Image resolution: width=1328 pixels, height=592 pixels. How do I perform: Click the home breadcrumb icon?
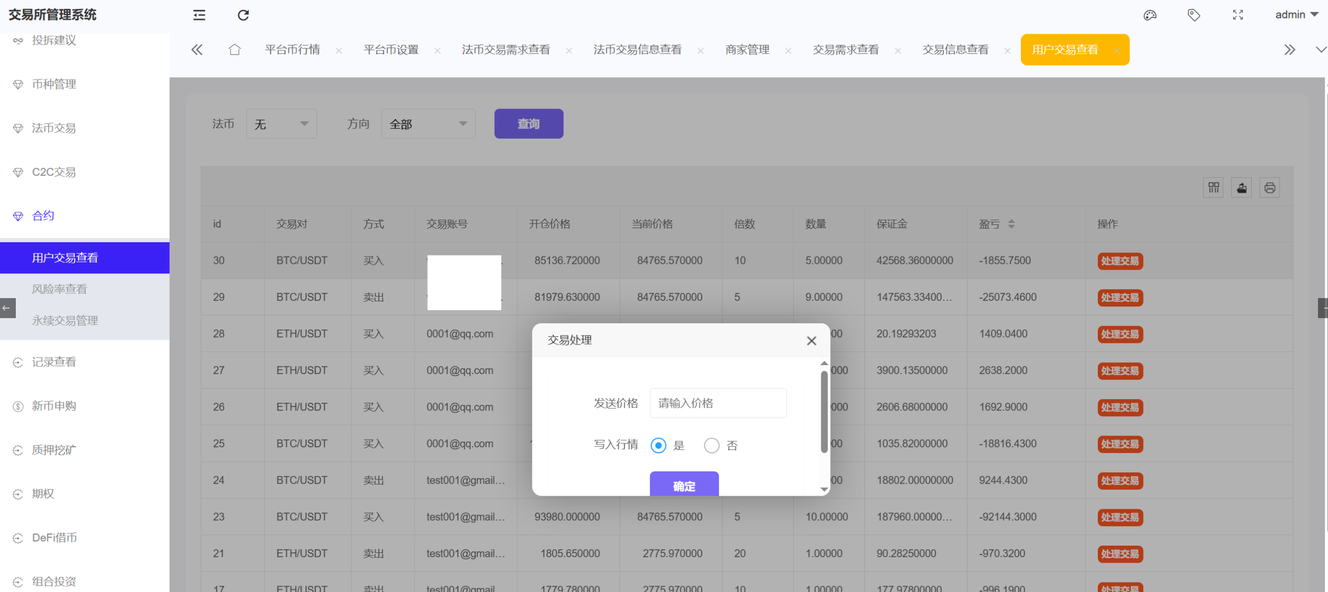click(x=235, y=49)
